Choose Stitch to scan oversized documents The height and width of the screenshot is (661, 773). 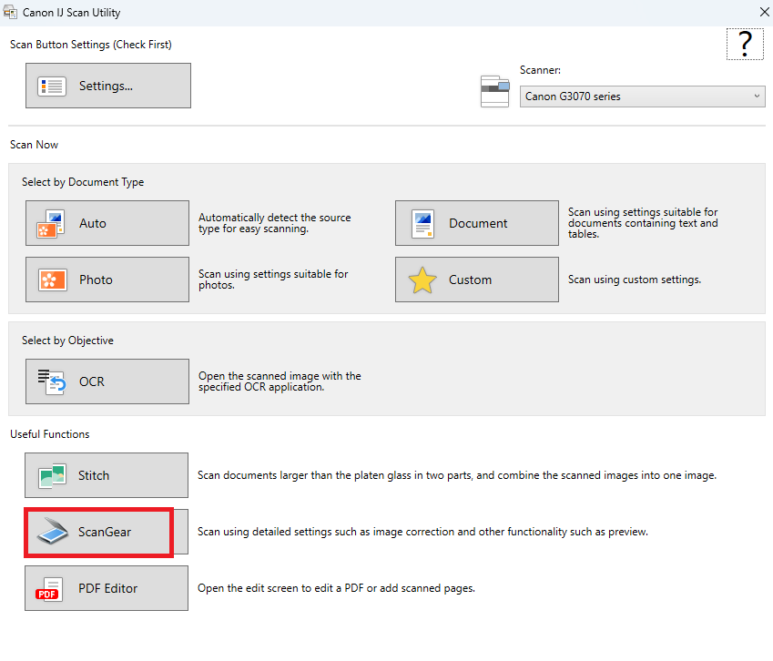pyautogui.click(x=107, y=475)
